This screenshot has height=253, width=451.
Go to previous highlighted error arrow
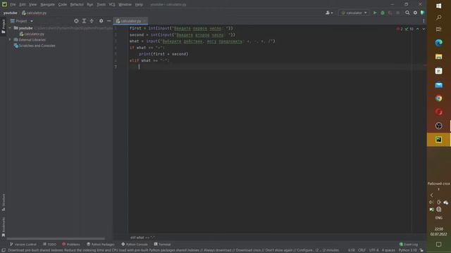coord(417,29)
